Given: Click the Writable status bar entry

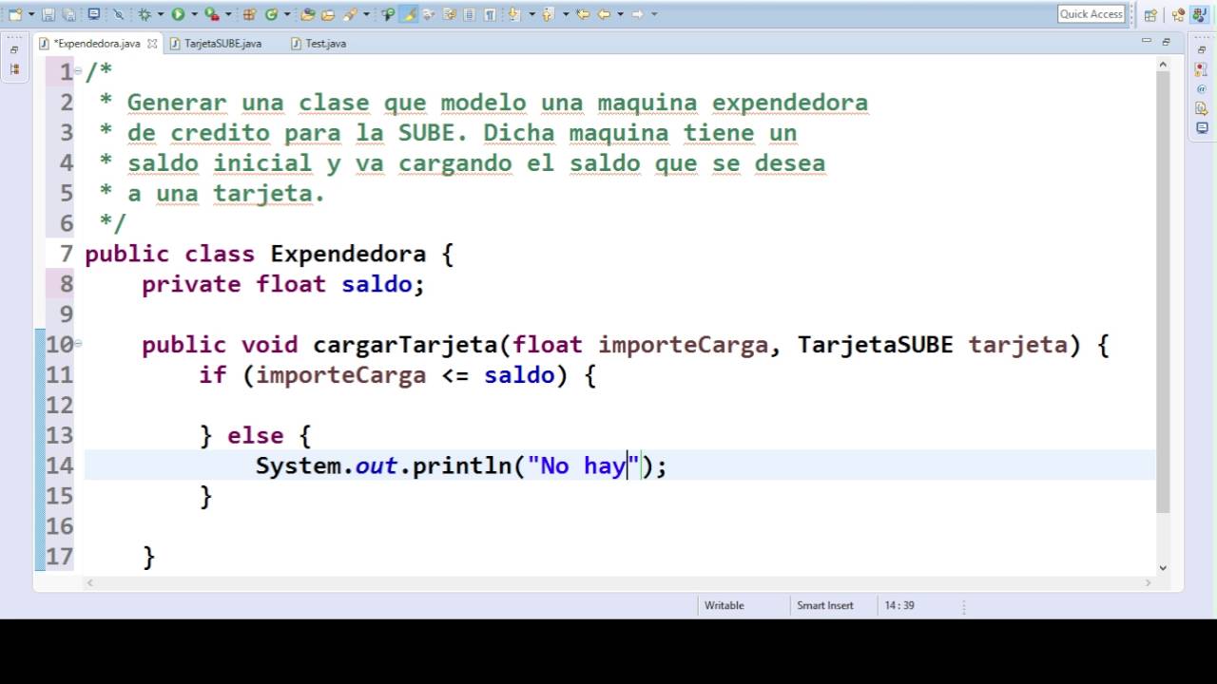Looking at the screenshot, I should [724, 605].
